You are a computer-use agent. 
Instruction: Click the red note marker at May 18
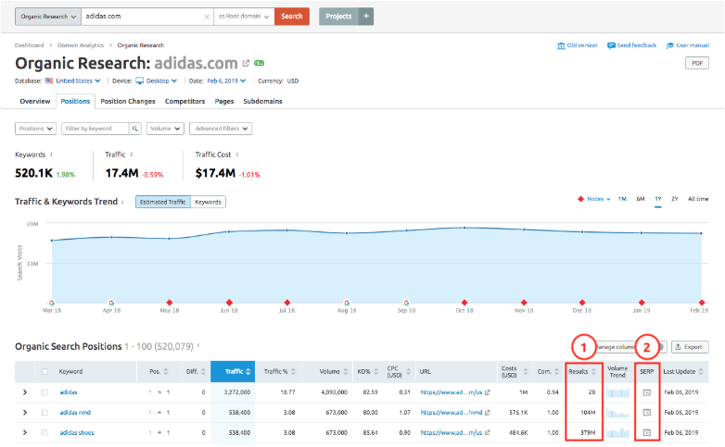point(170,303)
